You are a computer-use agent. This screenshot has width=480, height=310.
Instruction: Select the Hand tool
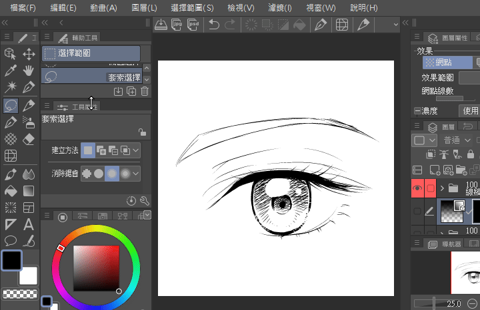(29, 71)
